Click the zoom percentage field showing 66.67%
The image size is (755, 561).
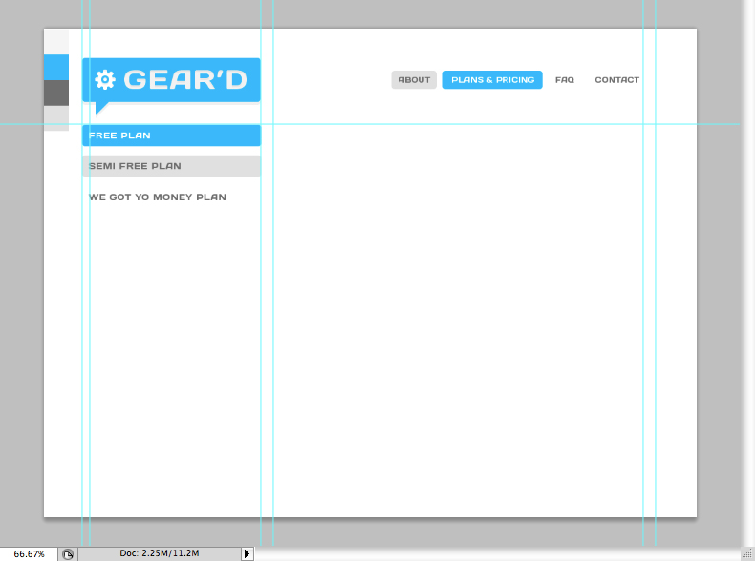[x=29, y=553]
